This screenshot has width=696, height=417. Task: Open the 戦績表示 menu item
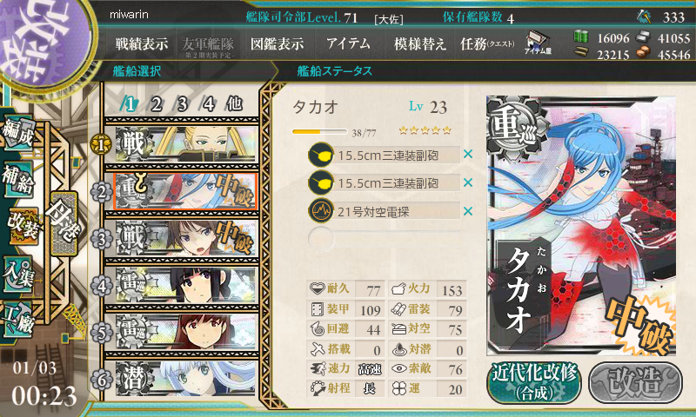[x=142, y=43]
